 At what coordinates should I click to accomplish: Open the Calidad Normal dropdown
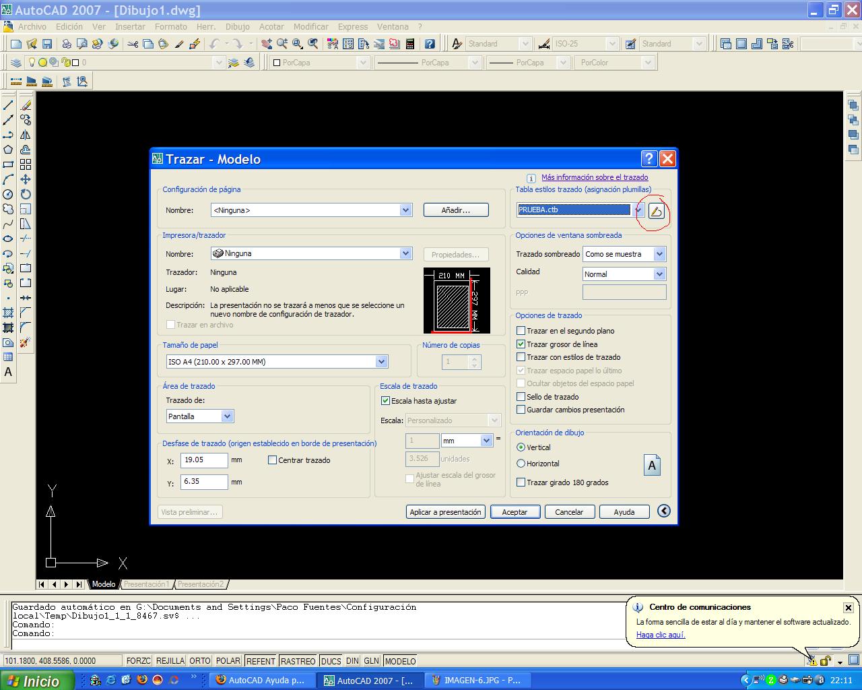(659, 274)
